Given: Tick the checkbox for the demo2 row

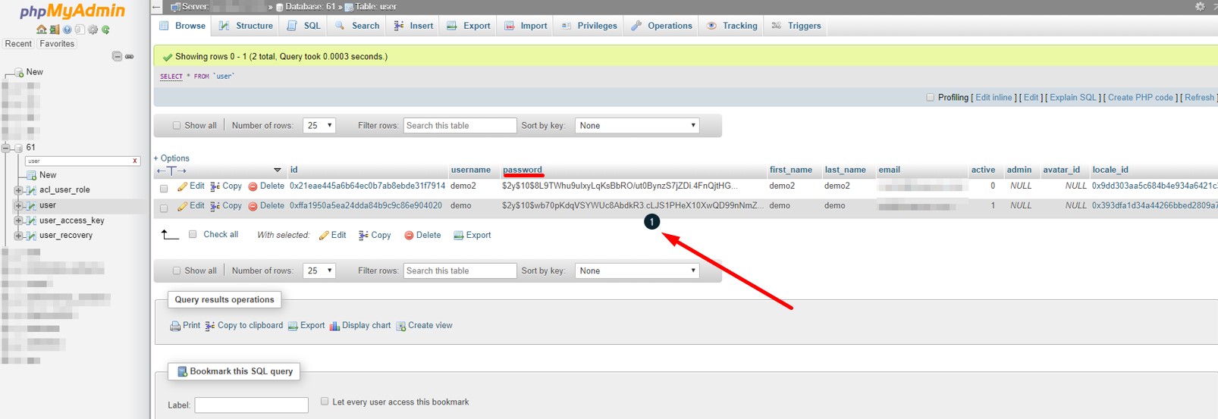Looking at the screenshot, I should point(164,188).
